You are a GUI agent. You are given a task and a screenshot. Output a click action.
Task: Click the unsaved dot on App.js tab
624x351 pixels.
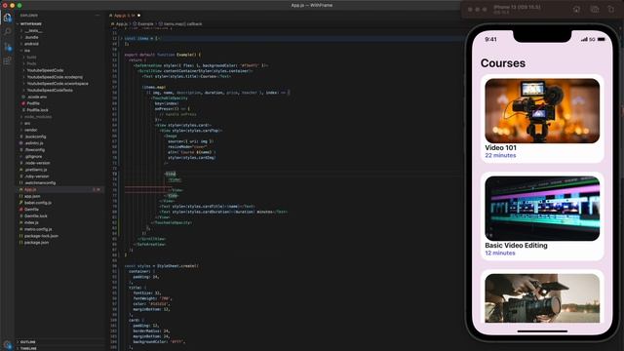(x=138, y=16)
